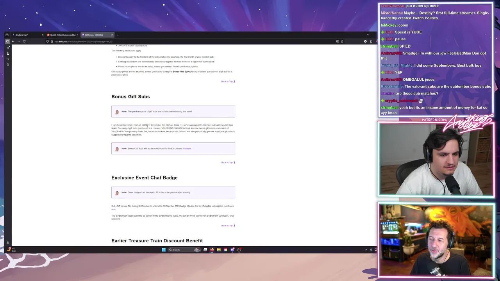Click MisterSanta's Destiny chat message
This screenshot has width=500, height=281.
[x=435, y=16]
